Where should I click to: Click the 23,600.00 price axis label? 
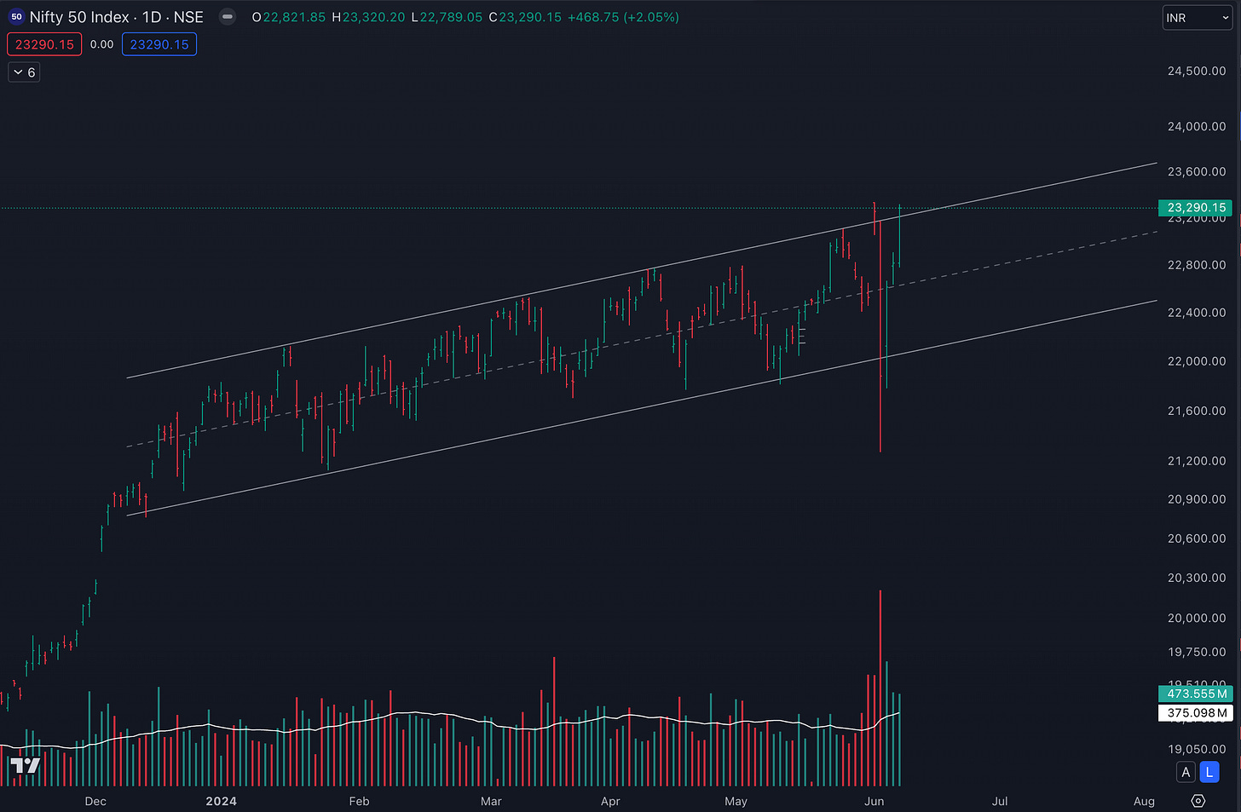[x=1196, y=171]
